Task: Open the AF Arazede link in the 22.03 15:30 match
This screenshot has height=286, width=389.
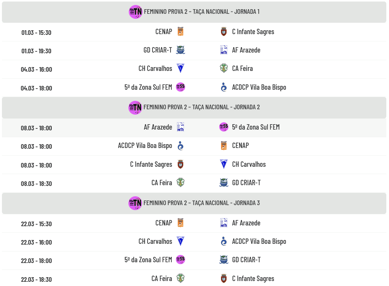Action: click(x=246, y=223)
